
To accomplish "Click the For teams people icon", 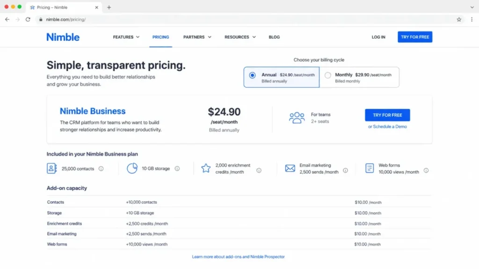I will pyautogui.click(x=297, y=118).
